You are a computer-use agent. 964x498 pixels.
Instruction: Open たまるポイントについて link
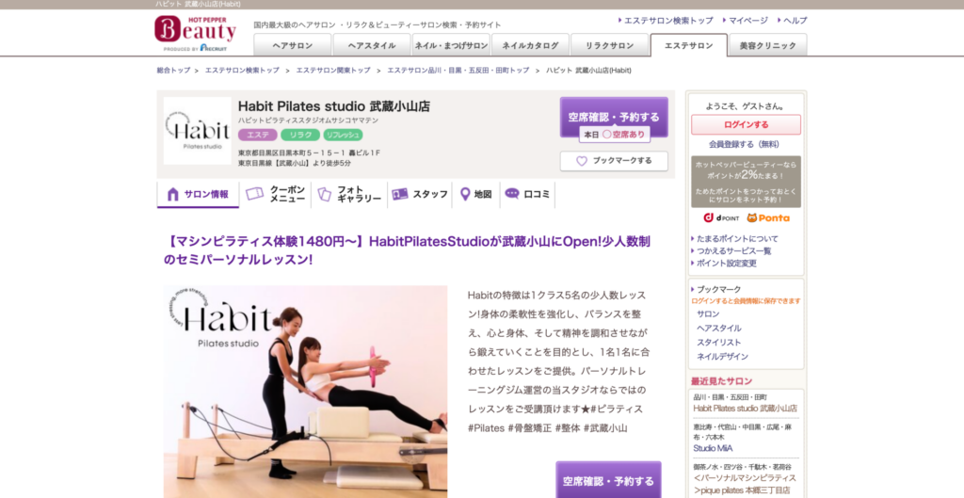[x=737, y=238]
